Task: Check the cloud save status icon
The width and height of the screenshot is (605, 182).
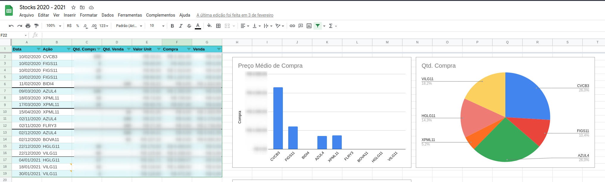Action: 91,7
